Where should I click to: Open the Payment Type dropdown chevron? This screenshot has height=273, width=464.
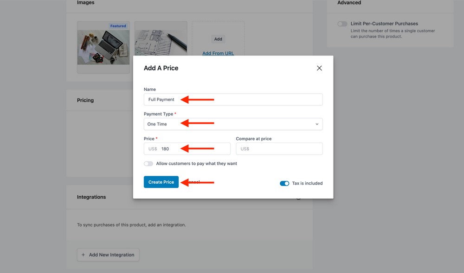click(316, 124)
